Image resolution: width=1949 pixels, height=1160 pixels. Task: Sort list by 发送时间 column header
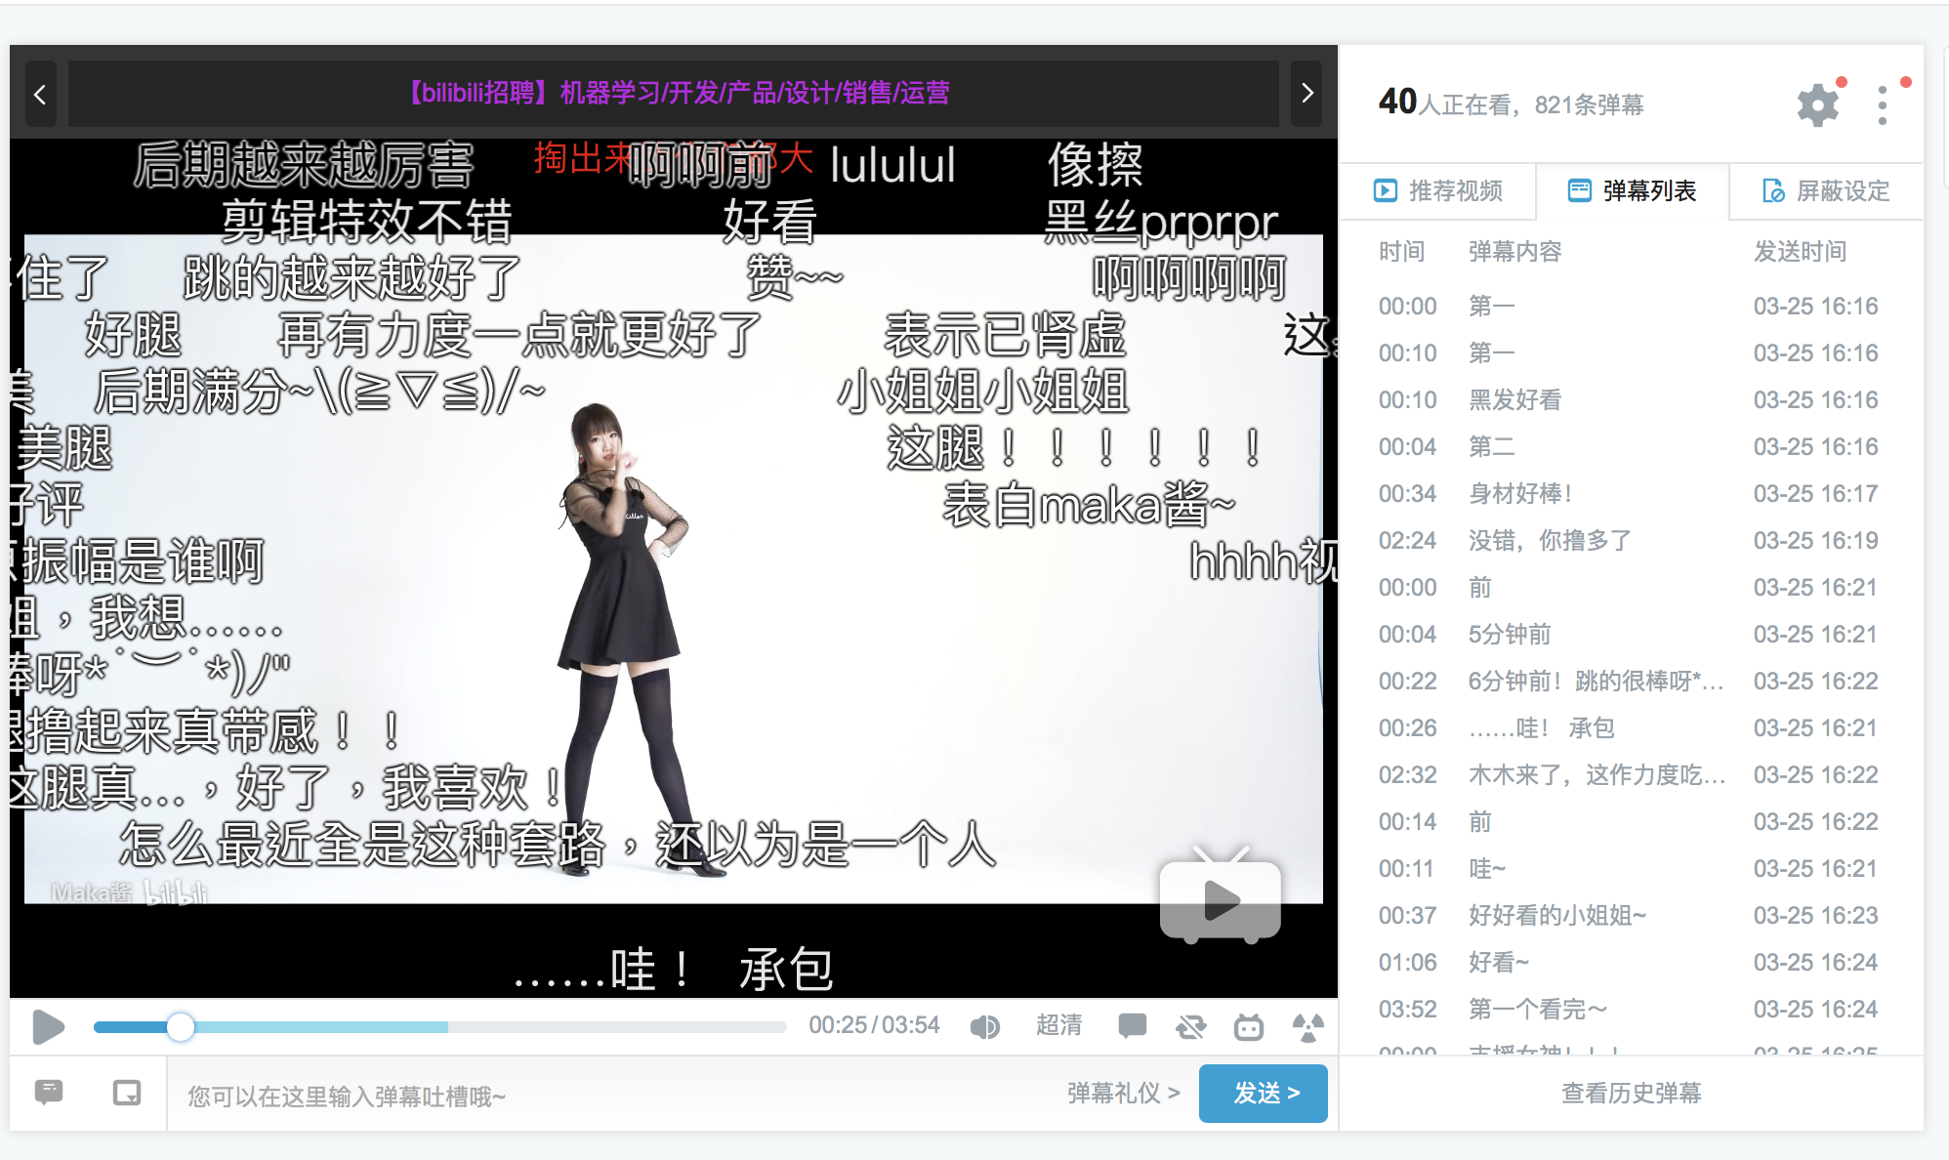pos(1800,251)
